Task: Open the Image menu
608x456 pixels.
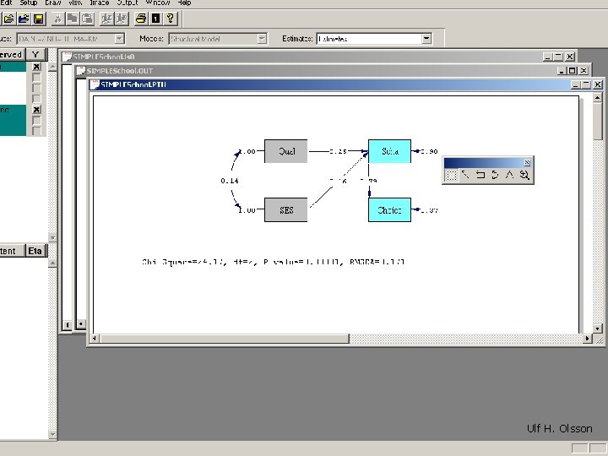Action: [100, 3]
